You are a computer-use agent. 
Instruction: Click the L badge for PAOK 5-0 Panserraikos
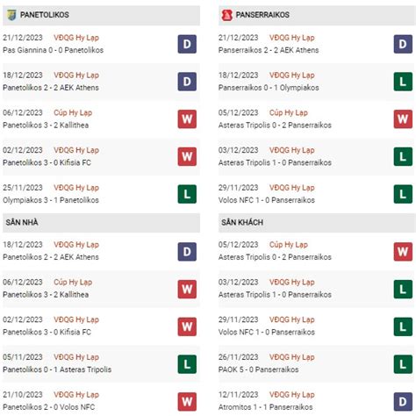click(403, 364)
